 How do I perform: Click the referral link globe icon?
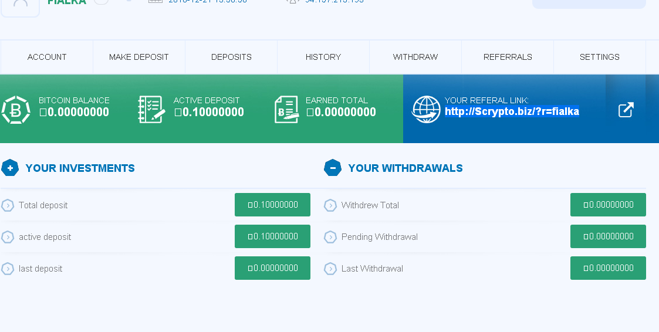tap(426, 110)
